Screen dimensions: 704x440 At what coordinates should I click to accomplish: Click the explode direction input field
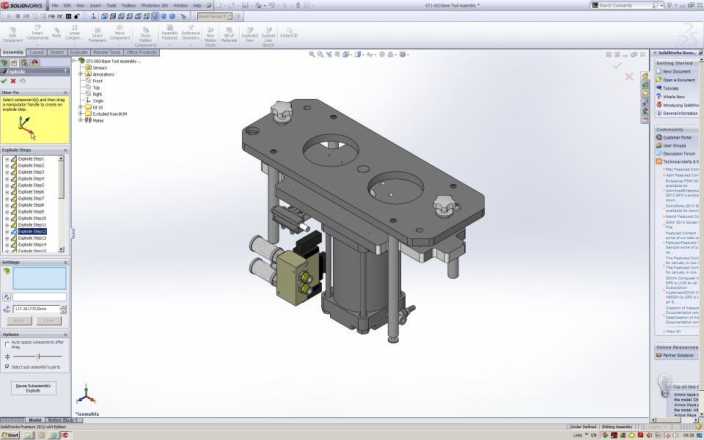click(x=40, y=297)
